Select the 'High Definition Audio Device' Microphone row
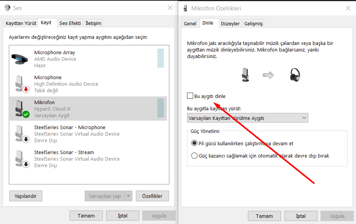 88,84
